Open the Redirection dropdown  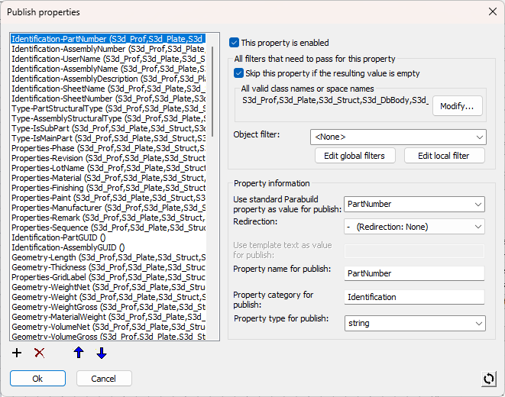point(414,227)
